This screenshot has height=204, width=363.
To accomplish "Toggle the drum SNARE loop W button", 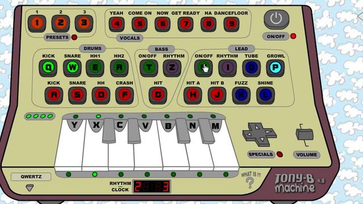I will (x=72, y=68).
